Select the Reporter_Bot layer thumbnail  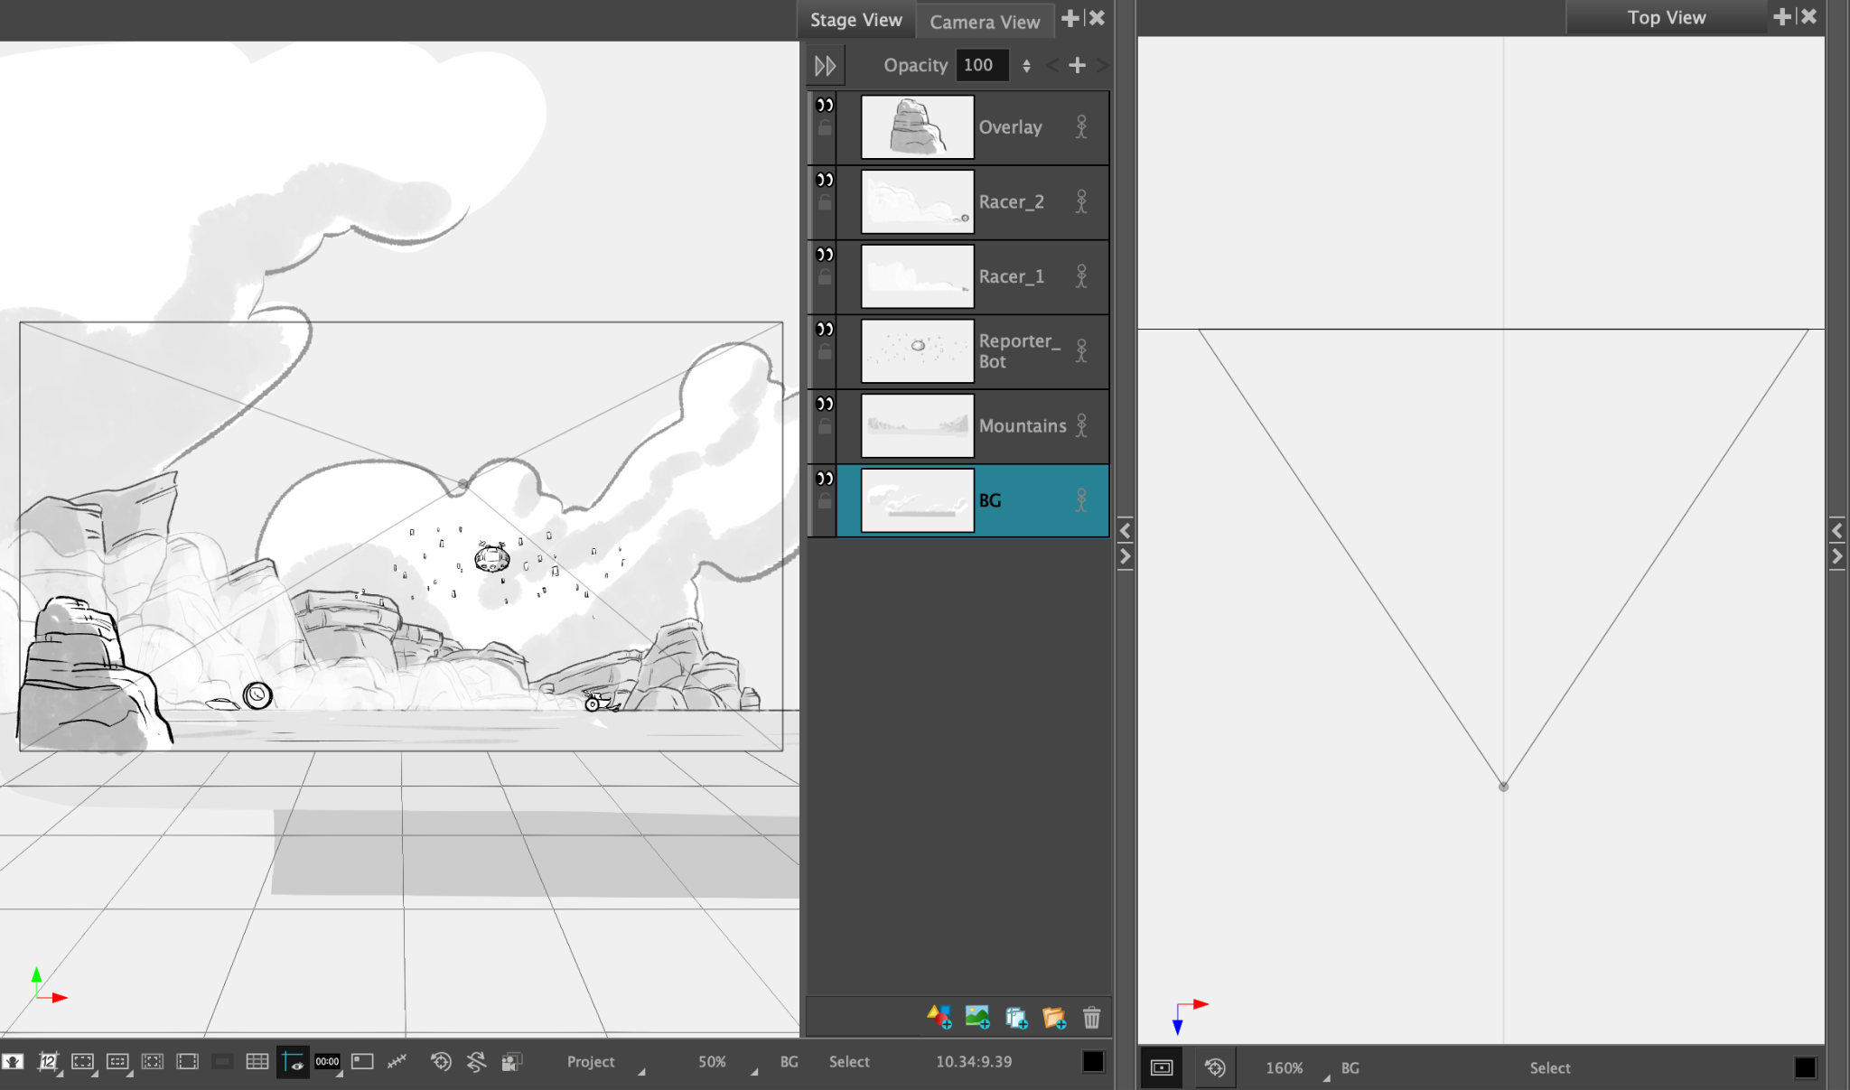[918, 350]
